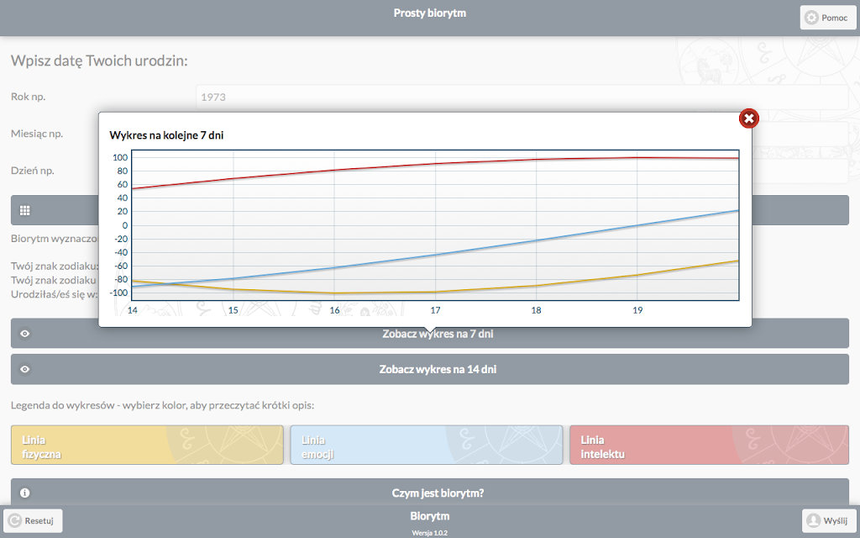Select blue Linia emocji legend box
This screenshot has height=538, width=860.
[x=426, y=445]
